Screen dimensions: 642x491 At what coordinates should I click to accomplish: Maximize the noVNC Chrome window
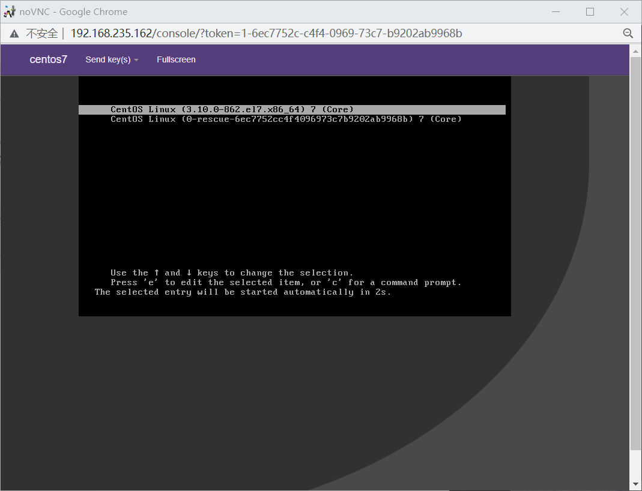tap(590, 12)
